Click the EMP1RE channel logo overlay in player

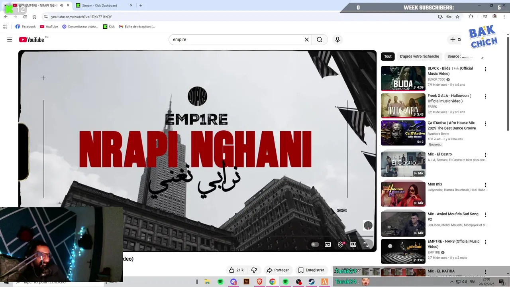tap(368, 226)
